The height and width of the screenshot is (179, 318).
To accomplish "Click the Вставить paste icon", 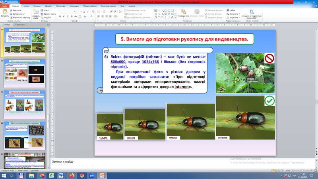I will pos(5,12).
